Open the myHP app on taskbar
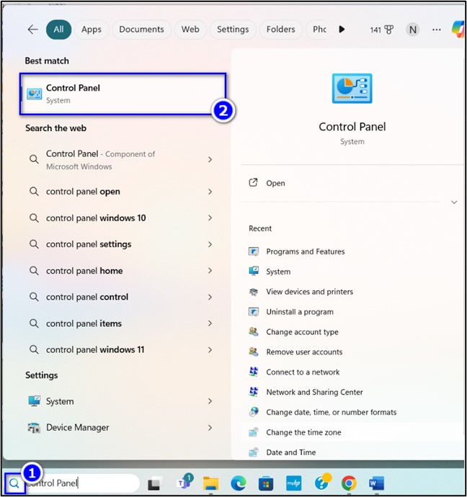This screenshot has width=467, height=497. coord(293,483)
